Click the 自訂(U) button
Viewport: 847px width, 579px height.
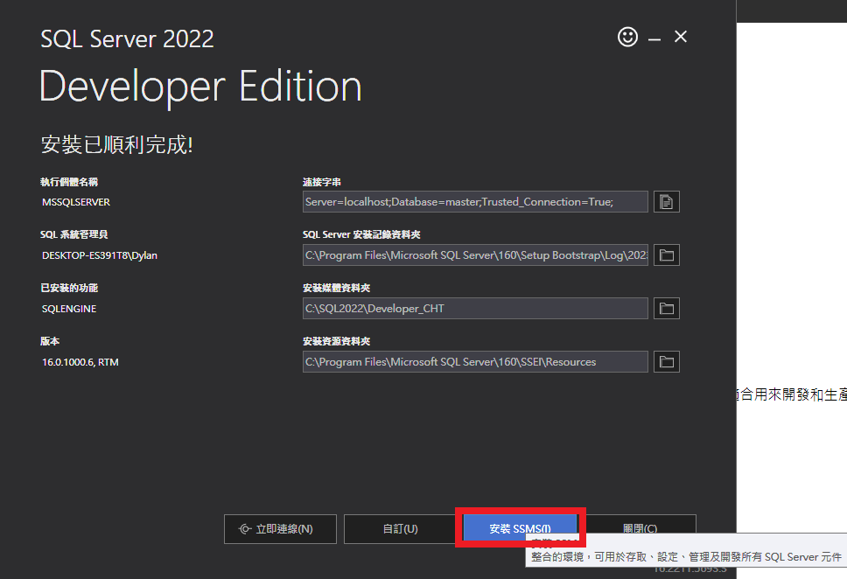click(x=400, y=529)
